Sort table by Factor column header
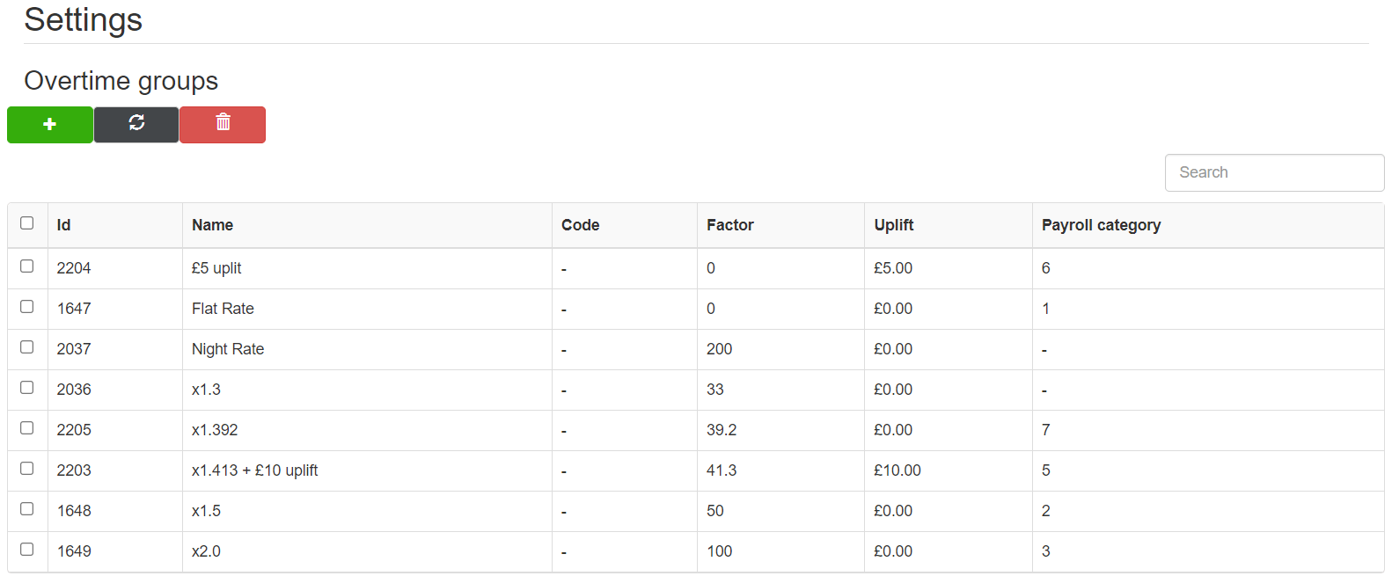Screen dimensions: 1392x576 coord(729,225)
